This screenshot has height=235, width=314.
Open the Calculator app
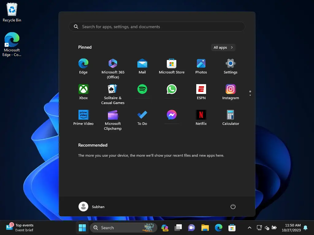coord(231,118)
